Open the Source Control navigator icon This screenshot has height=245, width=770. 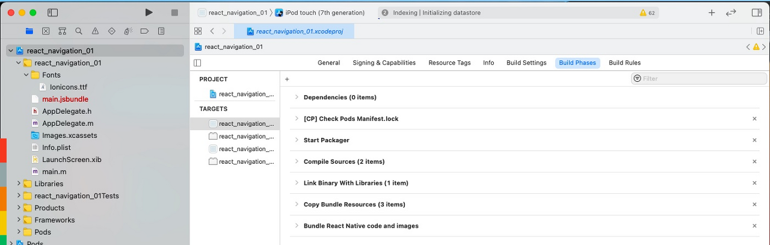coord(46,31)
